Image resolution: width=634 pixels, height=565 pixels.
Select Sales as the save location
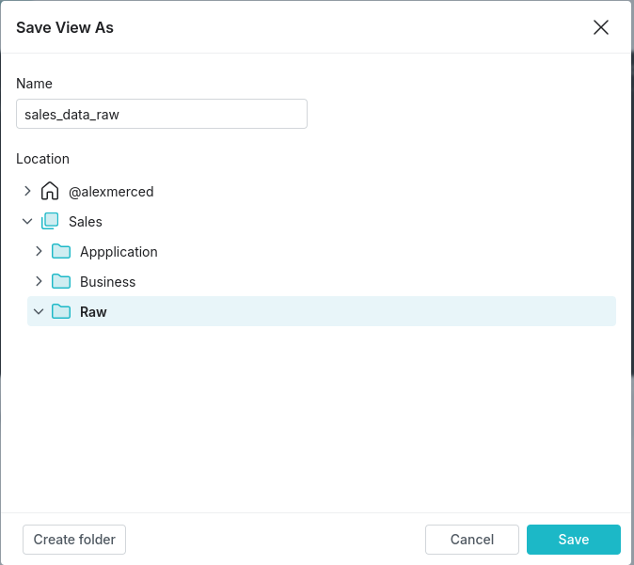pyautogui.click(x=86, y=222)
